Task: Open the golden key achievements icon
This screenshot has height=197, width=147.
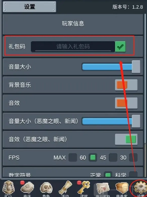Action: click(84, 187)
